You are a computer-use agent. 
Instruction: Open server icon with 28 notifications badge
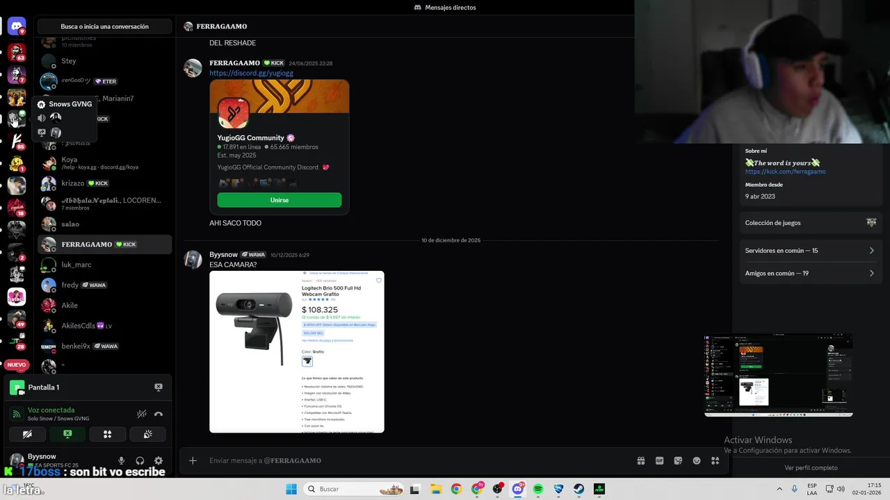coord(17,341)
